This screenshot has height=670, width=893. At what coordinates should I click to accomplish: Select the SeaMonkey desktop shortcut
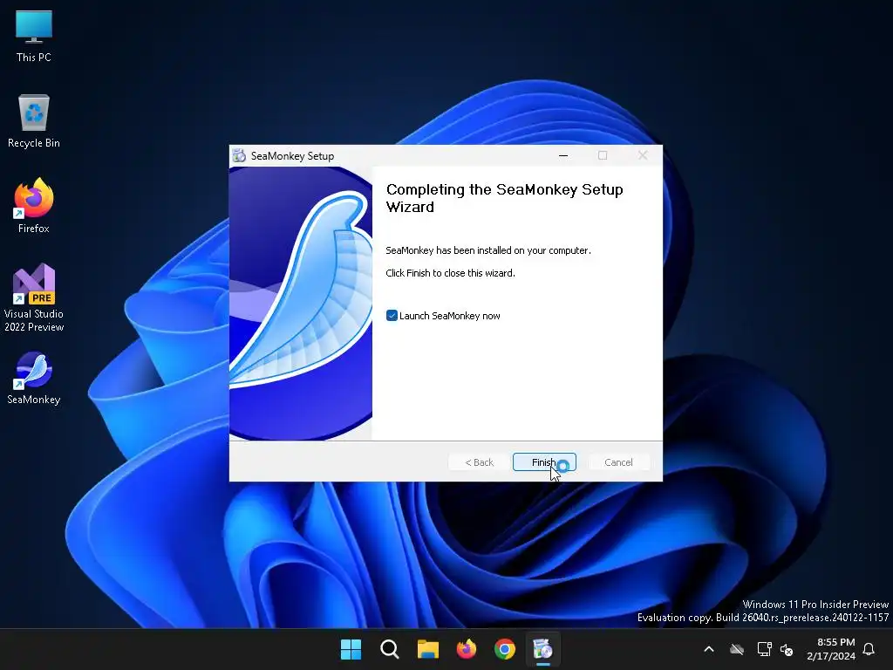tap(34, 379)
